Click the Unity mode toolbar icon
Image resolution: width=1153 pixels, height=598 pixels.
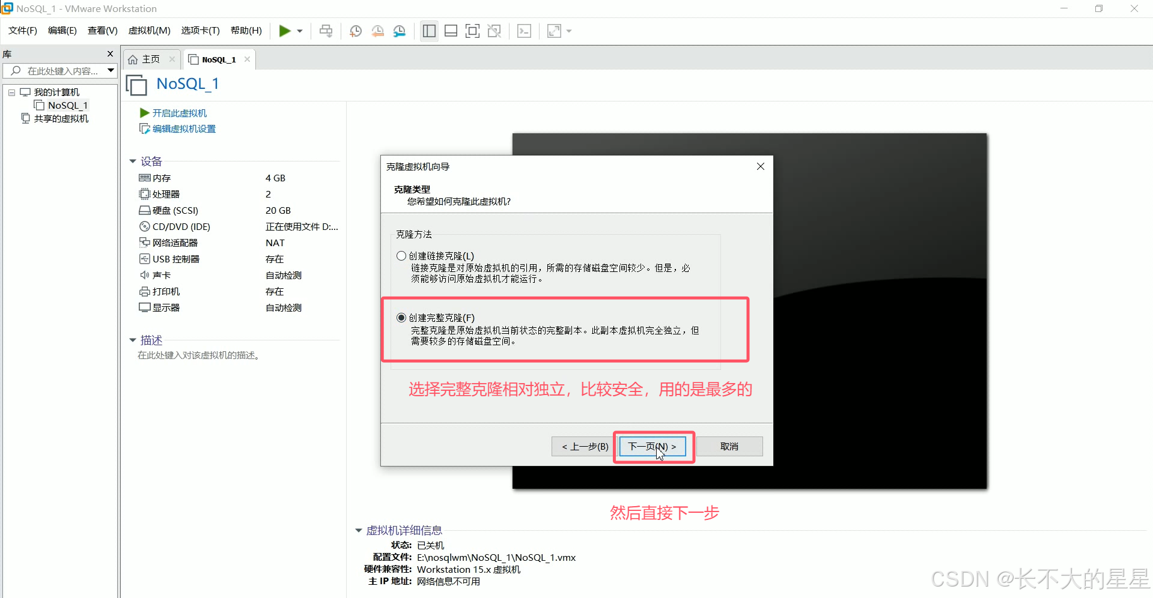tap(494, 31)
